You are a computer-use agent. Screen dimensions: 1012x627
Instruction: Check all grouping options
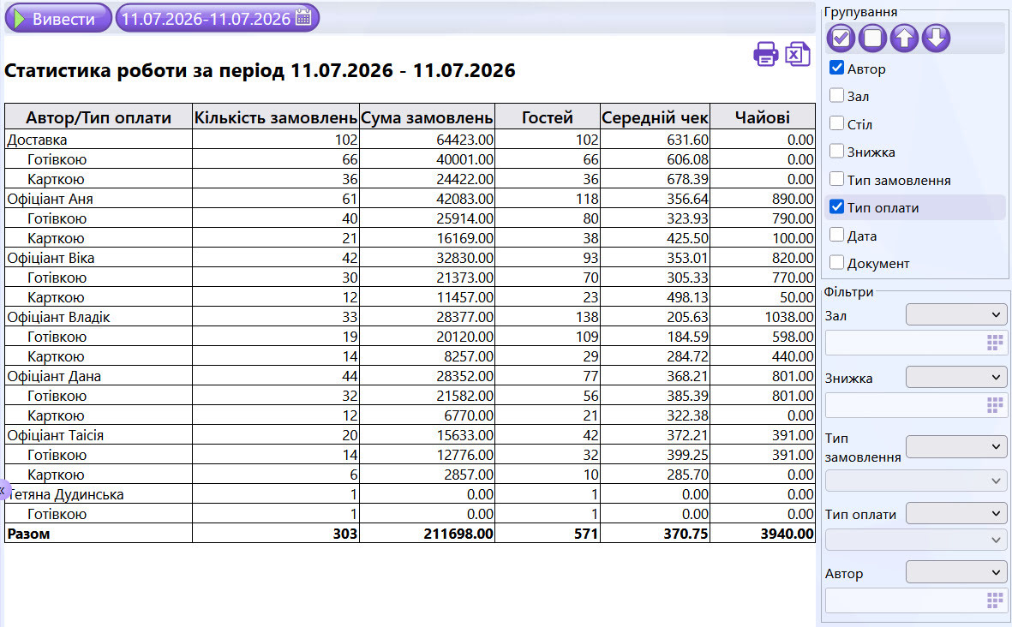tap(841, 38)
